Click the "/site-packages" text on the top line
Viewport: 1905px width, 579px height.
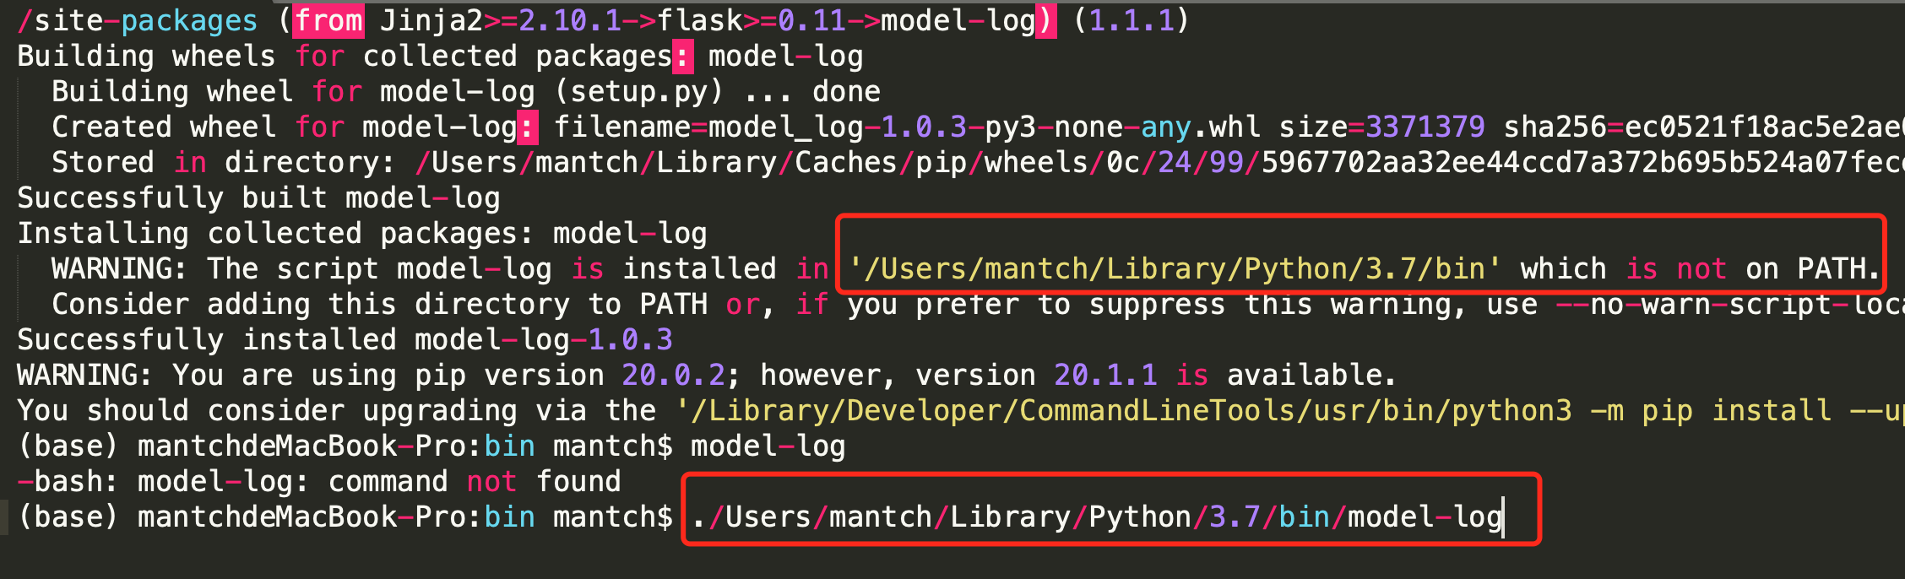tap(137, 20)
